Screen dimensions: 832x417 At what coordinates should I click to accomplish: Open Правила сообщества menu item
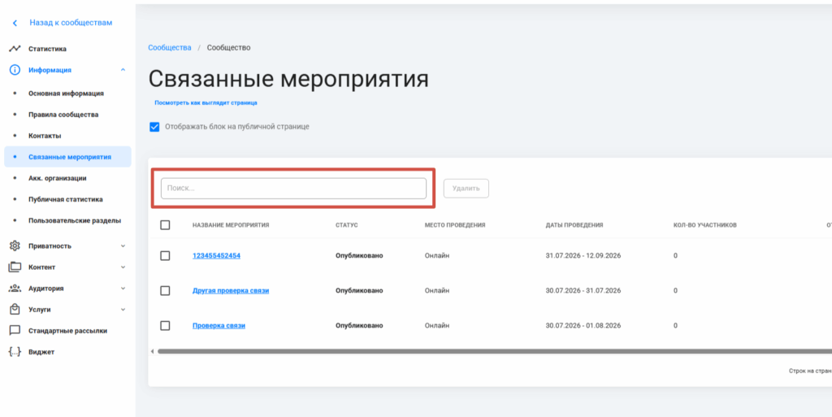[x=63, y=115]
